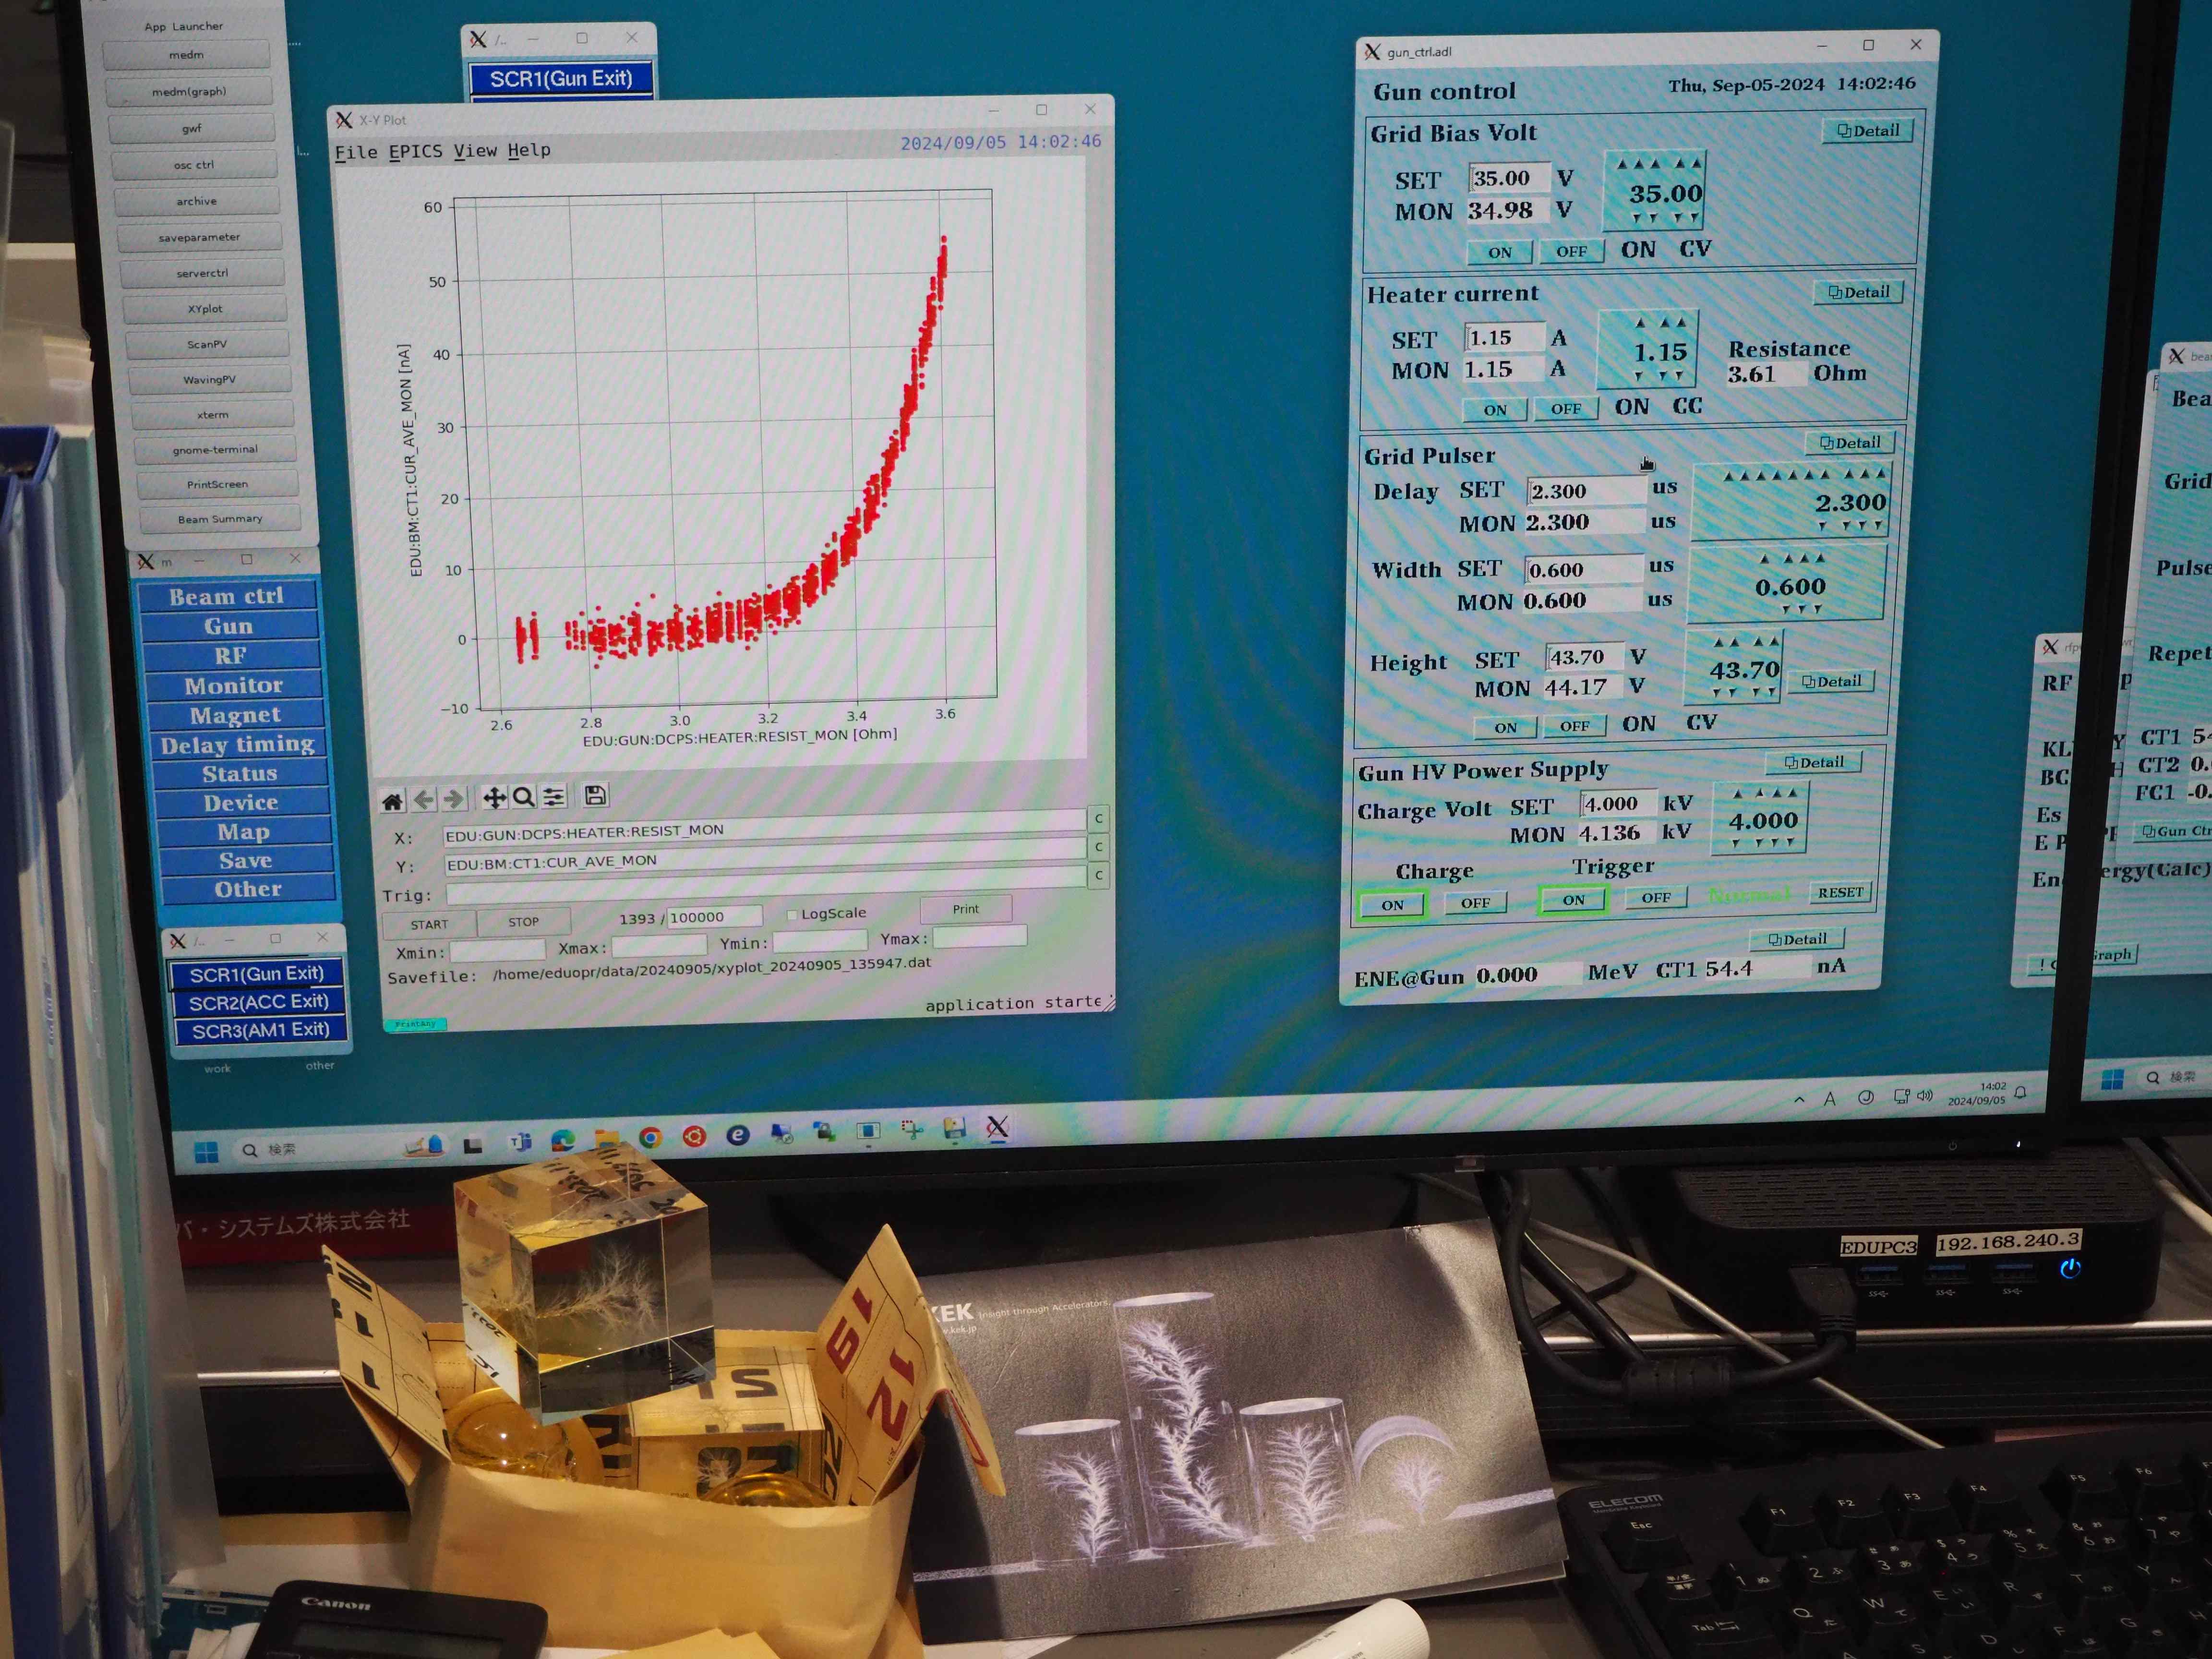Click the Print button in X-Y Plot
The height and width of the screenshot is (1659, 2212).
(x=966, y=909)
